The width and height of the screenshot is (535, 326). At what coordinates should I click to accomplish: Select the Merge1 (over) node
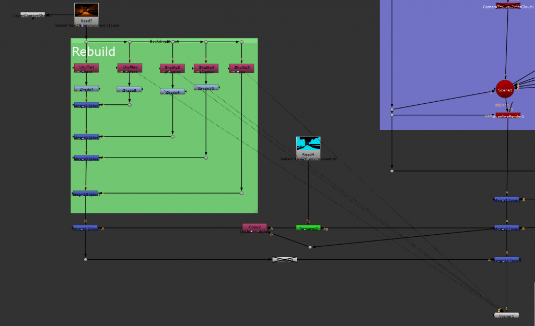(x=507, y=199)
